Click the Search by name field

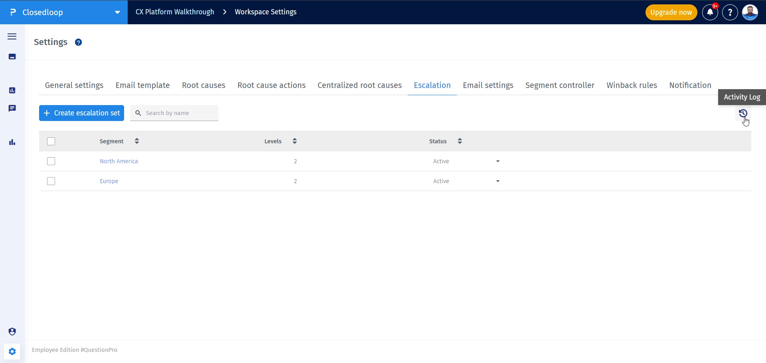(x=180, y=113)
